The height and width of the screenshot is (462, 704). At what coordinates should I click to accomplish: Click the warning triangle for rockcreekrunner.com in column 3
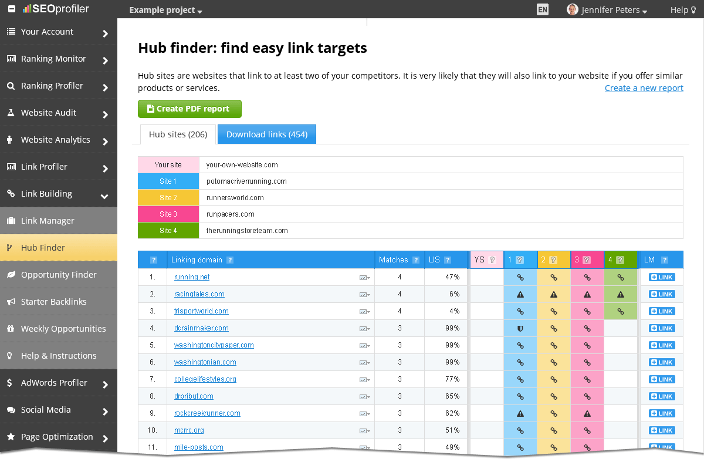587,413
